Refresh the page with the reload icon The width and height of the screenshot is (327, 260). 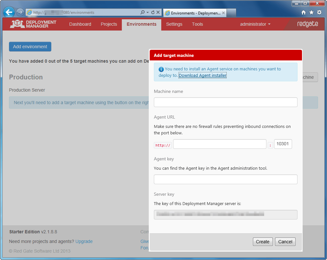(153, 12)
